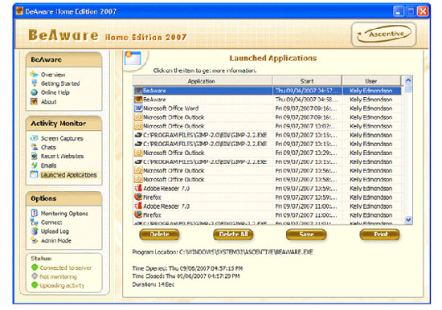Click the Launched Applications header window icon
This screenshot has width=442, height=310.
tap(133, 58)
